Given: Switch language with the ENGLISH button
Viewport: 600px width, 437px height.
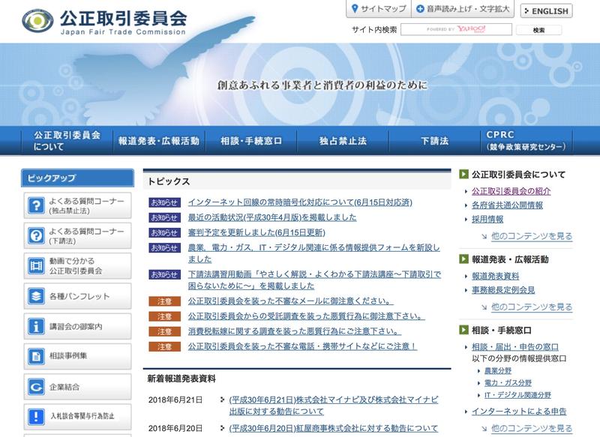Looking at the screenshot, I should tap(547, 11).
